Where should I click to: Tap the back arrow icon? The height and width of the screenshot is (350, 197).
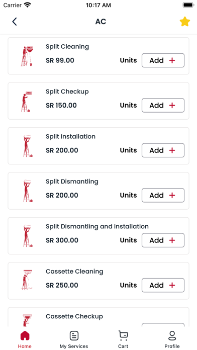coord(15,22)
